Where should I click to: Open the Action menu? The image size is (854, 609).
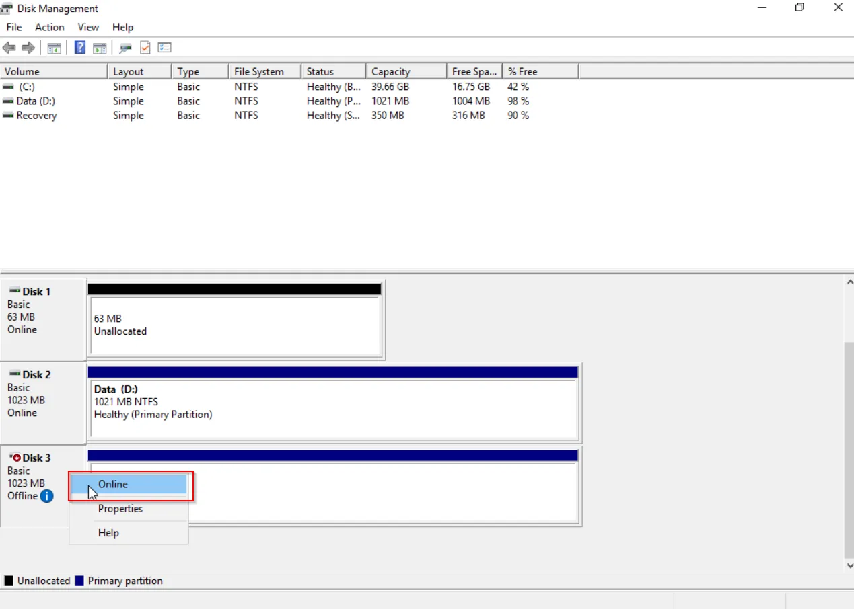[x=49, y=27]
